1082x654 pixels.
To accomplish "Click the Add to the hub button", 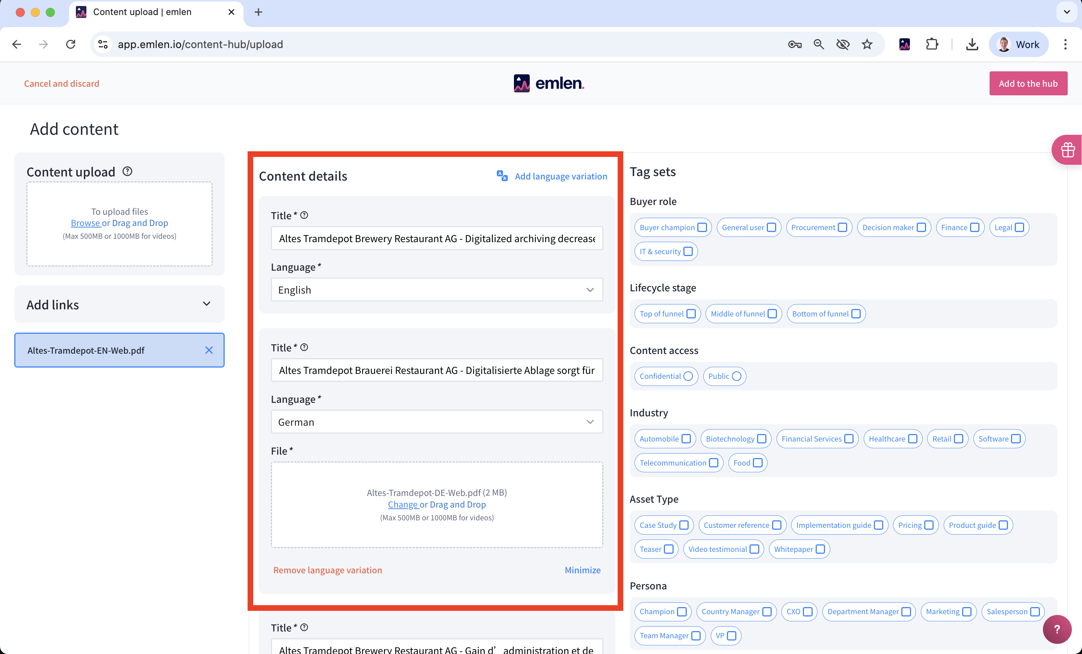I will (1028, 83).
